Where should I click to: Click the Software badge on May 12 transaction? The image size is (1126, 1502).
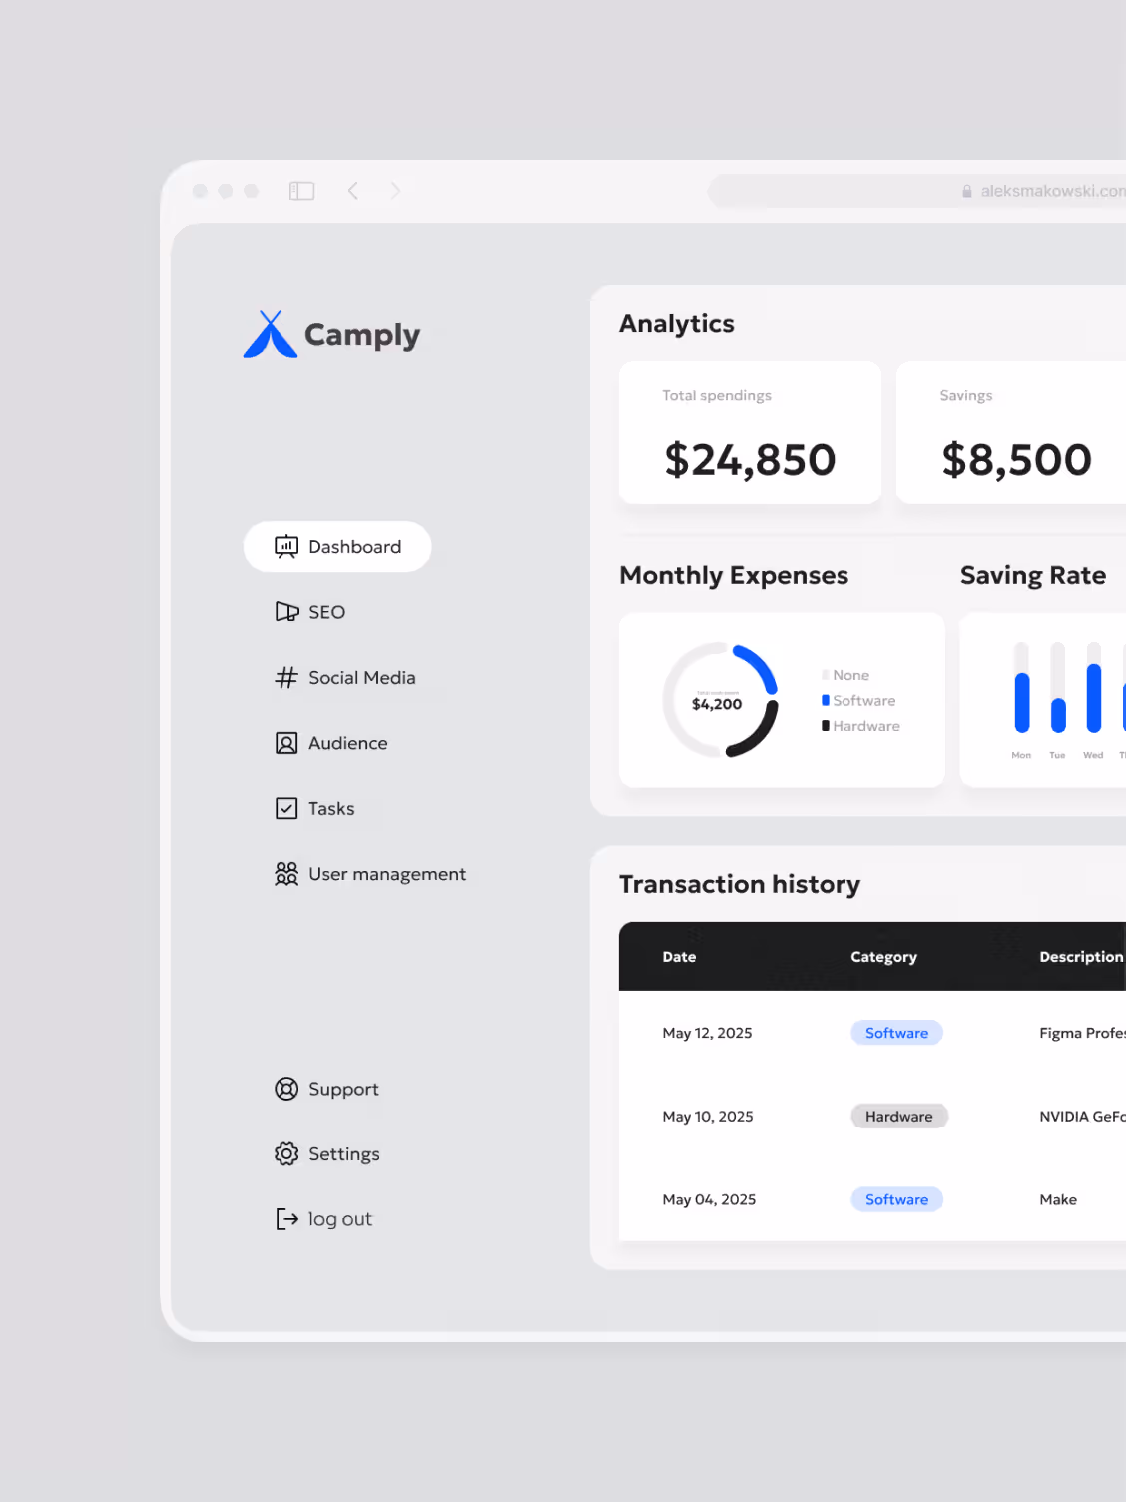[896, 1032]
